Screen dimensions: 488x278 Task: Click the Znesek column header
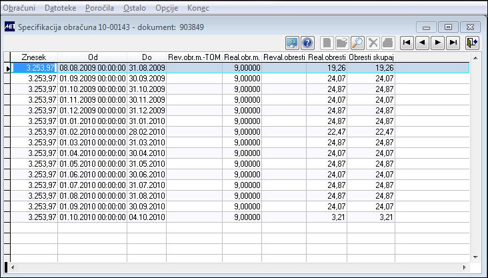(34, 57)
